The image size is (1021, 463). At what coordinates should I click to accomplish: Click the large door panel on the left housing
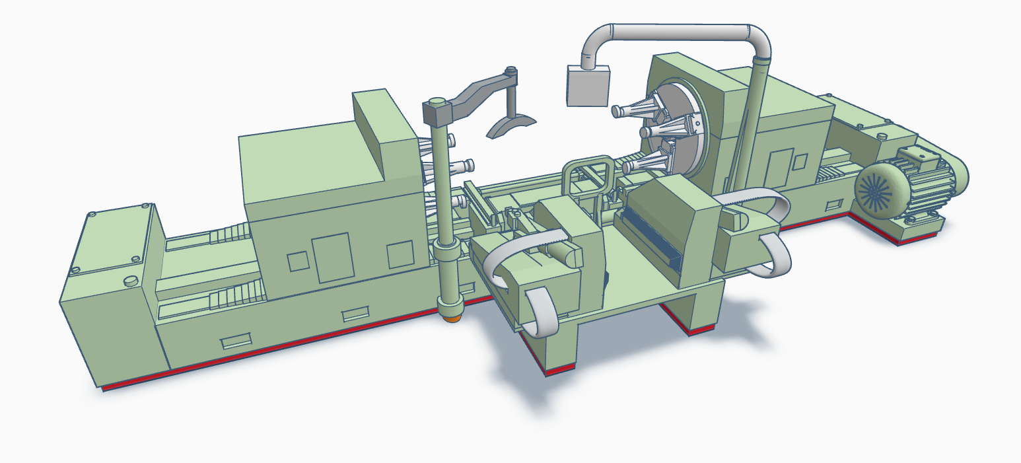331,257
